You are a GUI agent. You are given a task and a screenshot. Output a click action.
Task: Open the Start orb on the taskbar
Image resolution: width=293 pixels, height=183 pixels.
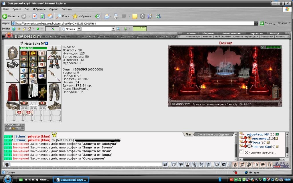(7, 180)
